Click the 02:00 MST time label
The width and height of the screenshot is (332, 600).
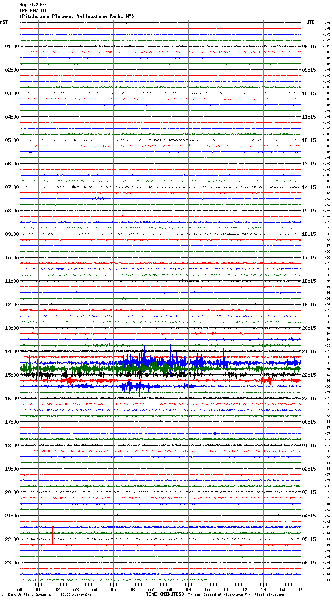(x=12, y=70)
